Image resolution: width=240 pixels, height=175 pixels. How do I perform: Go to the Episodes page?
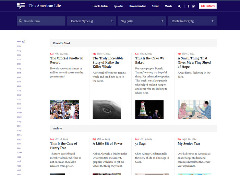click(x=118, y=6)
